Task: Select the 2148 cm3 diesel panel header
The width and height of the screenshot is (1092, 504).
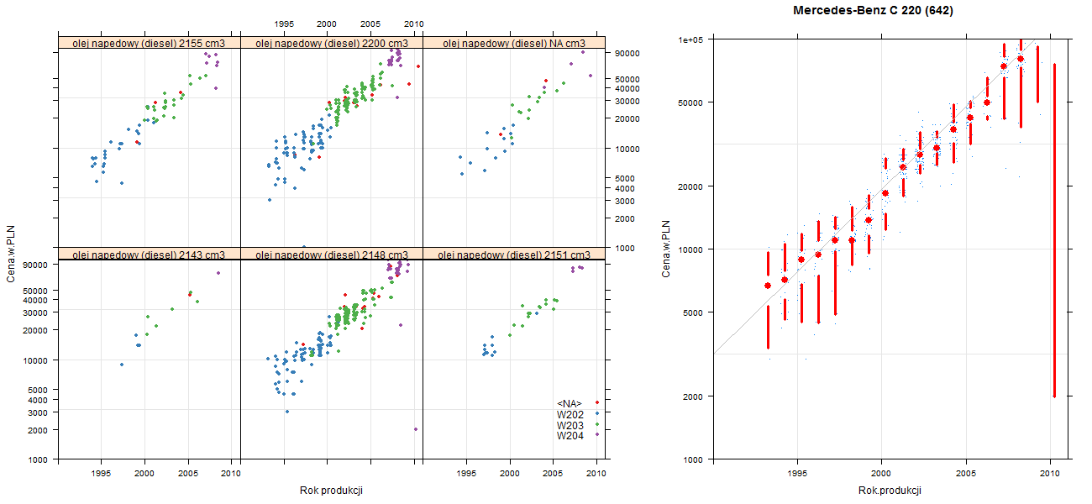Action: [332, 255]
